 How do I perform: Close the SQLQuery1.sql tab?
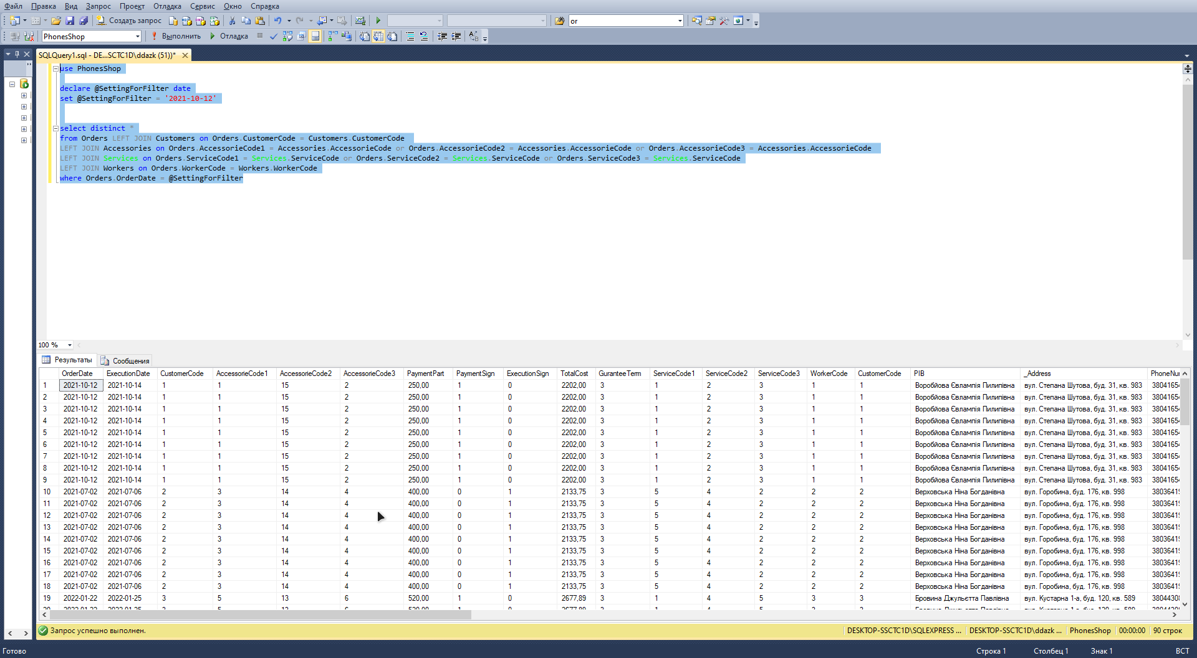[x=185, y=55]
